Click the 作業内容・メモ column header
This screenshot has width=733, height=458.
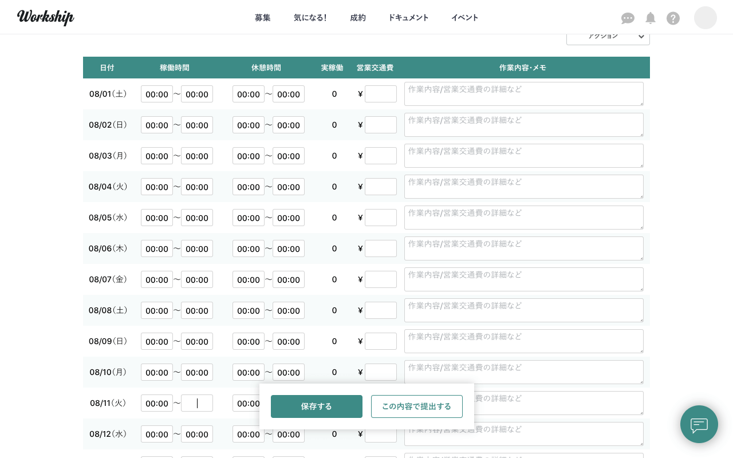pyautogui.click(x=523, y=68)
